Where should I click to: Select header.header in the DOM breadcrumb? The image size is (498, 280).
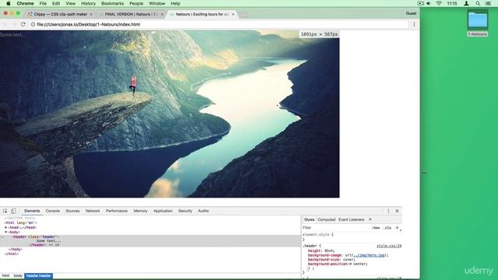pyautogui.click(x=38, y=275)
